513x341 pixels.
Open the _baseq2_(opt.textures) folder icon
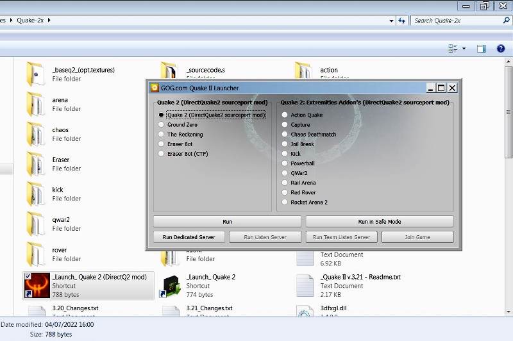coord(35,74)
